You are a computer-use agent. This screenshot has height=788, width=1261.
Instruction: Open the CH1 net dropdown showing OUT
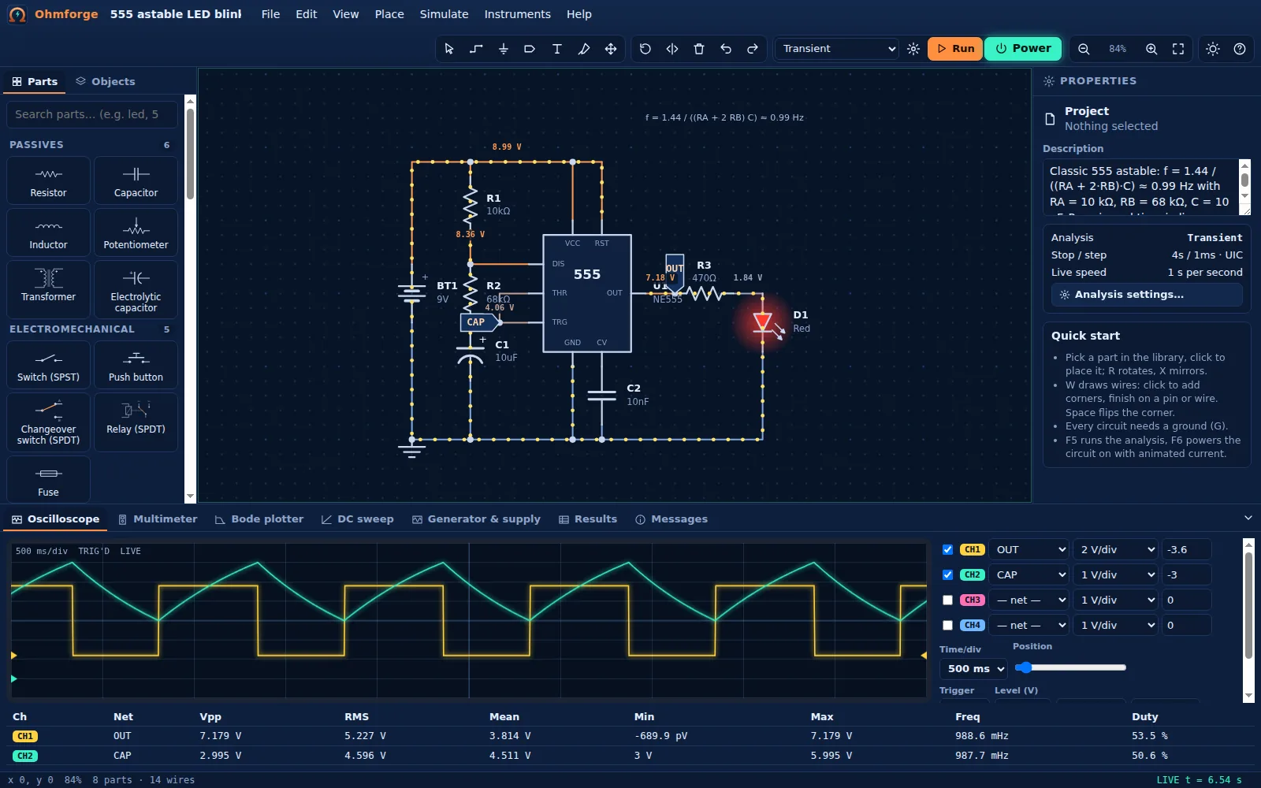pos(1029,550)
